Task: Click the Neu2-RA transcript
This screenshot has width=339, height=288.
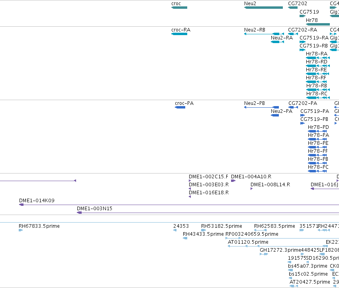Action: pyautogui.click(x=277, y=42)
